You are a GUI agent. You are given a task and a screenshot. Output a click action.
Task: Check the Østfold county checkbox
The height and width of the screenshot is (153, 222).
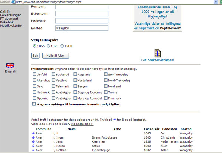34,74
